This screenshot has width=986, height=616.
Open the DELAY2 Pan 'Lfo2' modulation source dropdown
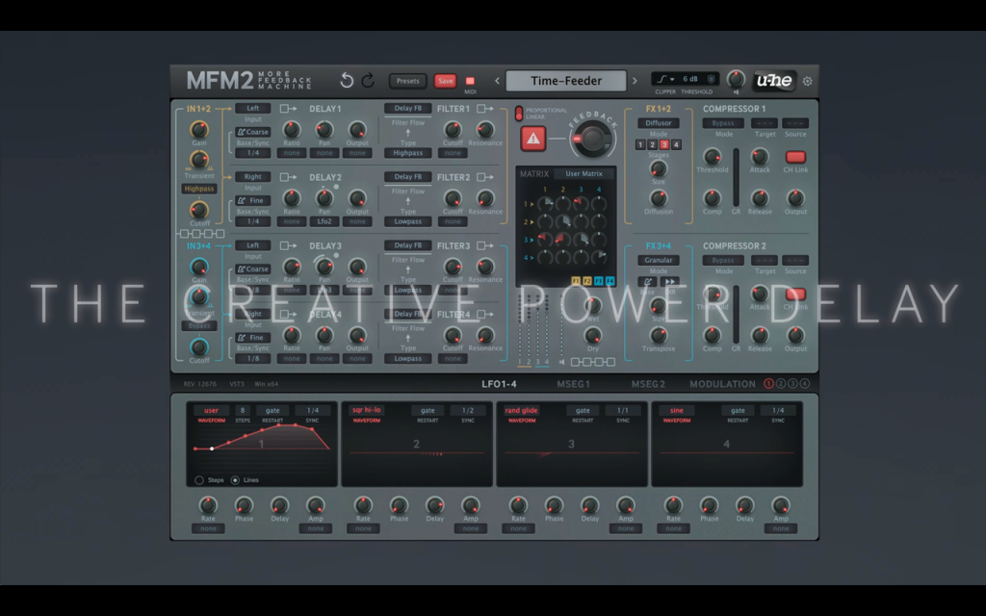pos(324,221)
